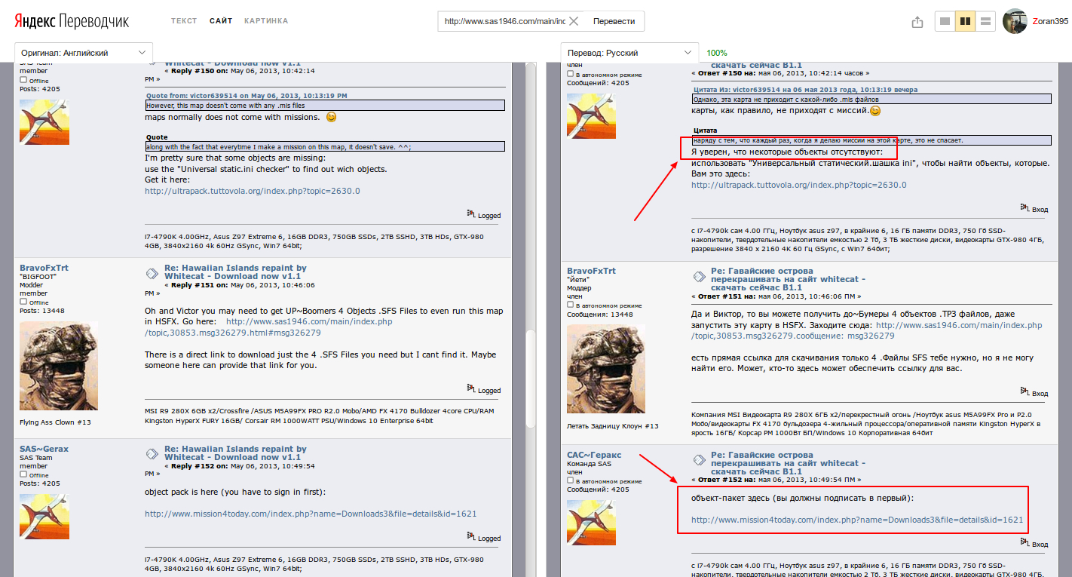Switch to stacked horizontal view mode

[x=985, y=22]
